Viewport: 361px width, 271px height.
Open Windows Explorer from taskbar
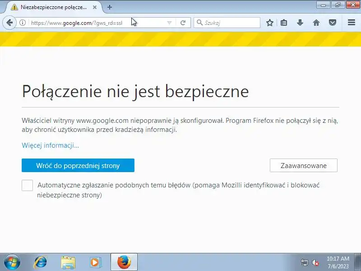[x=68, y=262]
